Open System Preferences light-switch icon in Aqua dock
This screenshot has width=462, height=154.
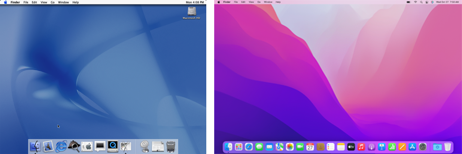[87, 147]
